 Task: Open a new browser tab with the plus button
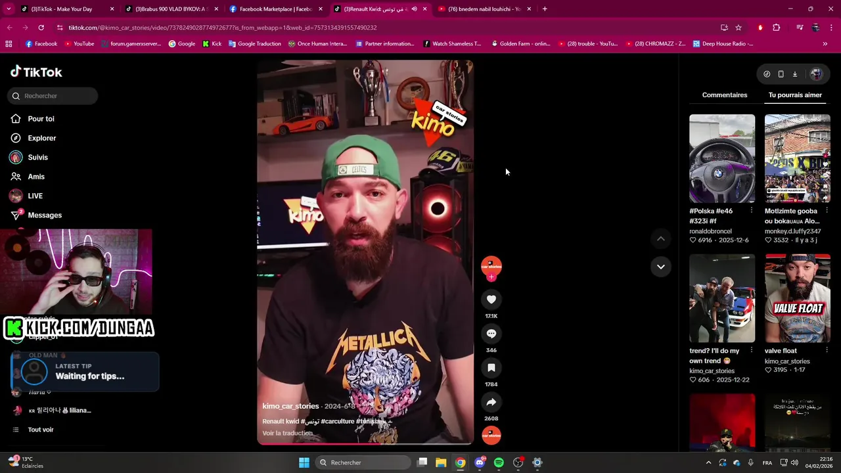point(545,9)
